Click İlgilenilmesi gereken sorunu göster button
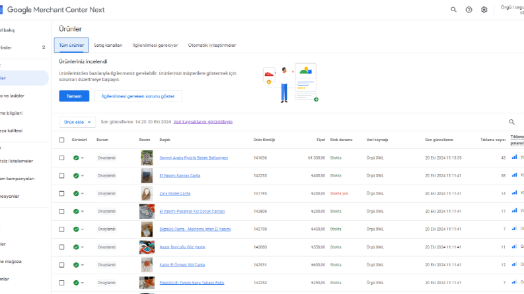The width and height of the screenshot is (524, 294). 138,96
